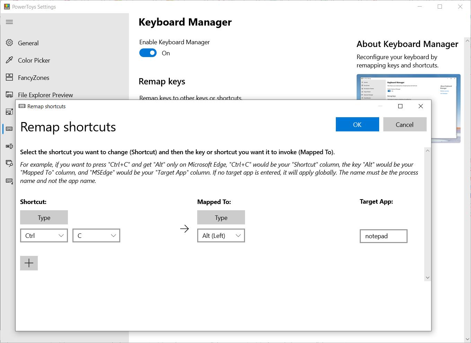
Task: Open Image Resizer from sidebar icon
Action: coord(9,112)
